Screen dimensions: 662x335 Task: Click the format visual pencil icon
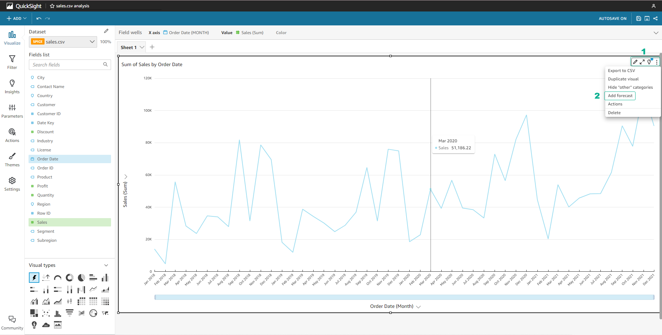pyautogui.click(x=635, y=62)
